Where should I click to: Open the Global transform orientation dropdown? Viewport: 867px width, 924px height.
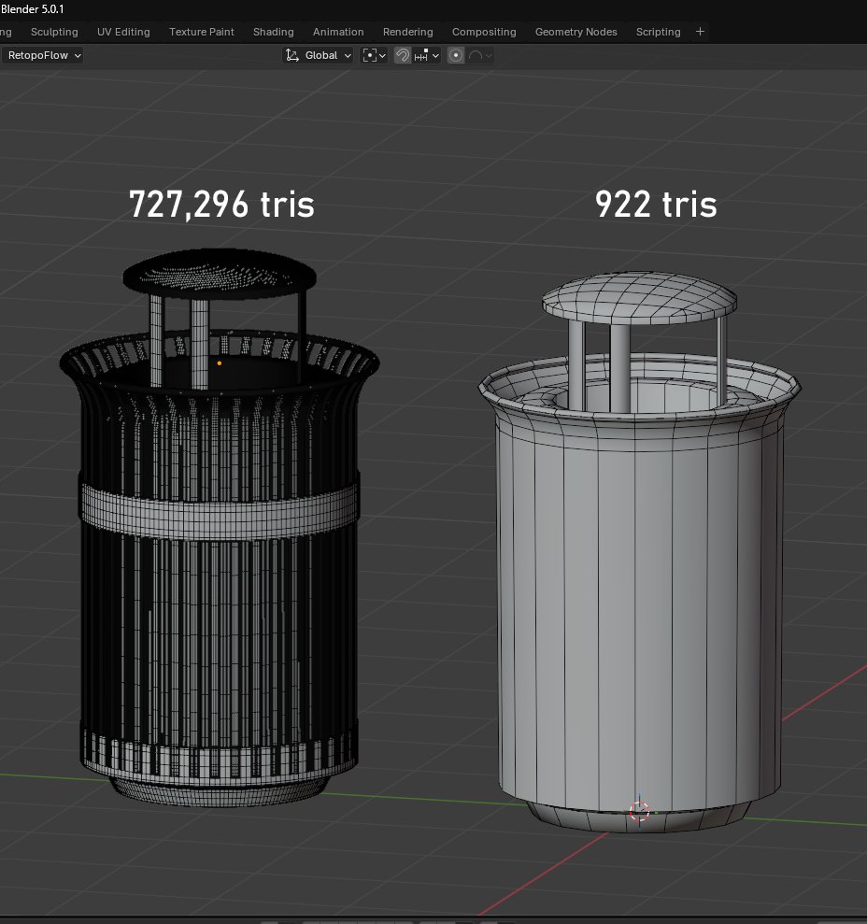tap(319, 55)
